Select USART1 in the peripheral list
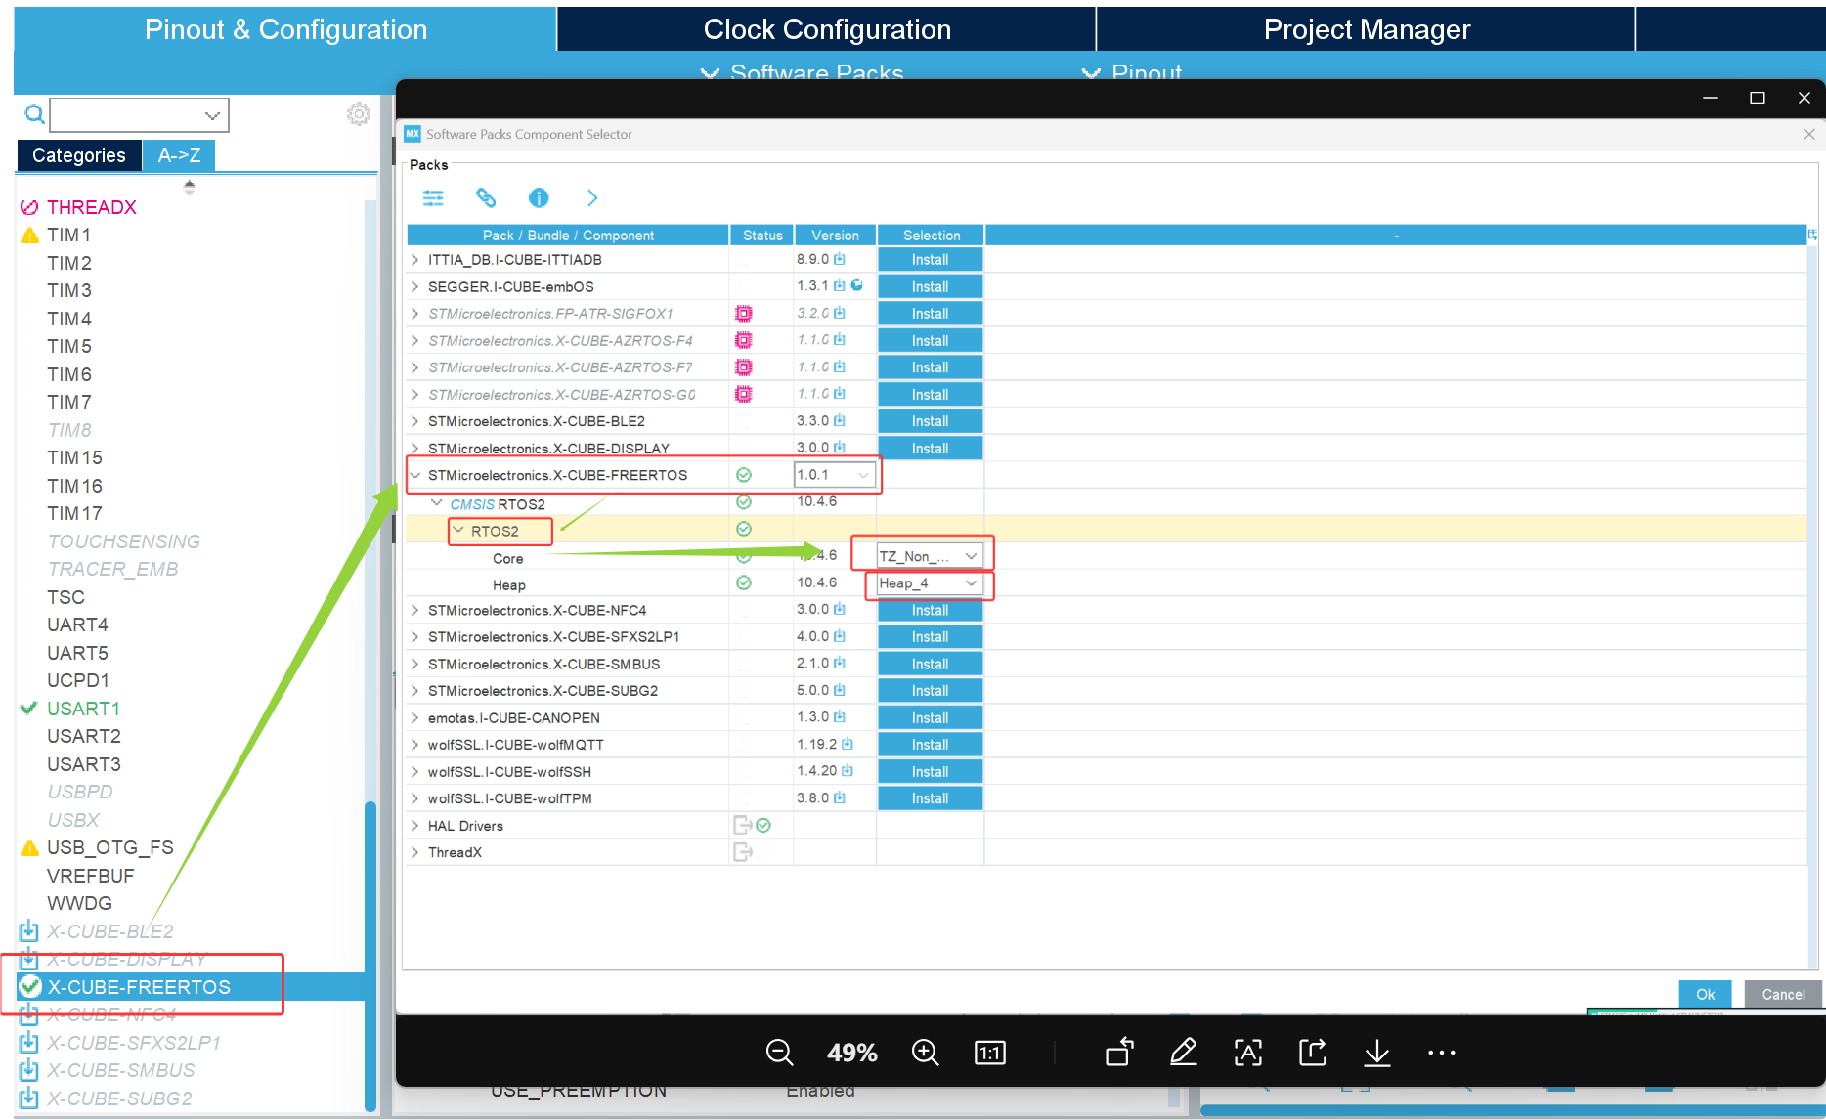 (83, 709)
